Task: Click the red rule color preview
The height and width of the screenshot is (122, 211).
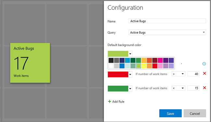Action: [x=118, y=75]
